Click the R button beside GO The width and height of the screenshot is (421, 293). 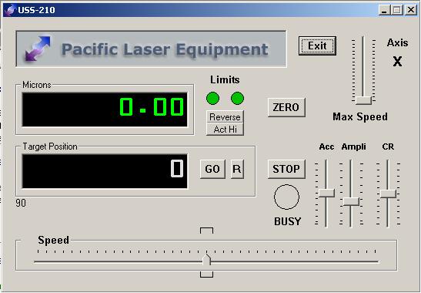[x=237, y=169]
